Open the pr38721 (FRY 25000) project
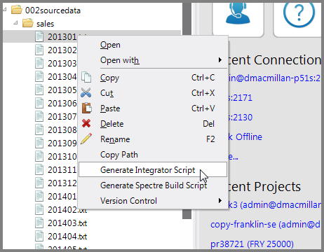The image size is (324, 252). click(252, 244)
